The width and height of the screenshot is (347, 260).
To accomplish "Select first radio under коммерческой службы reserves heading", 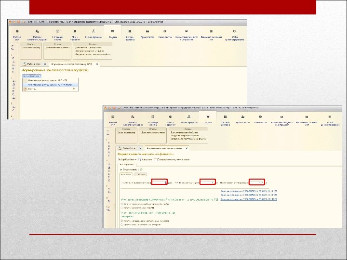I will pos(122,204).
